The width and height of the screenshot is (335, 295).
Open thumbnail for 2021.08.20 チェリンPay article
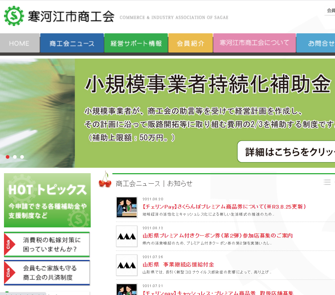127,208
